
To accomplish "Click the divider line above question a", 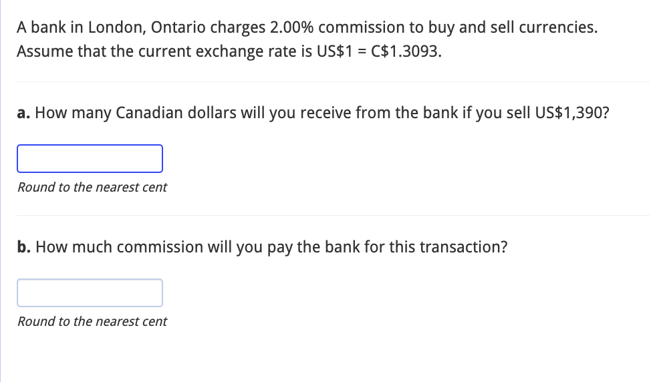I will tap(333, 81).
